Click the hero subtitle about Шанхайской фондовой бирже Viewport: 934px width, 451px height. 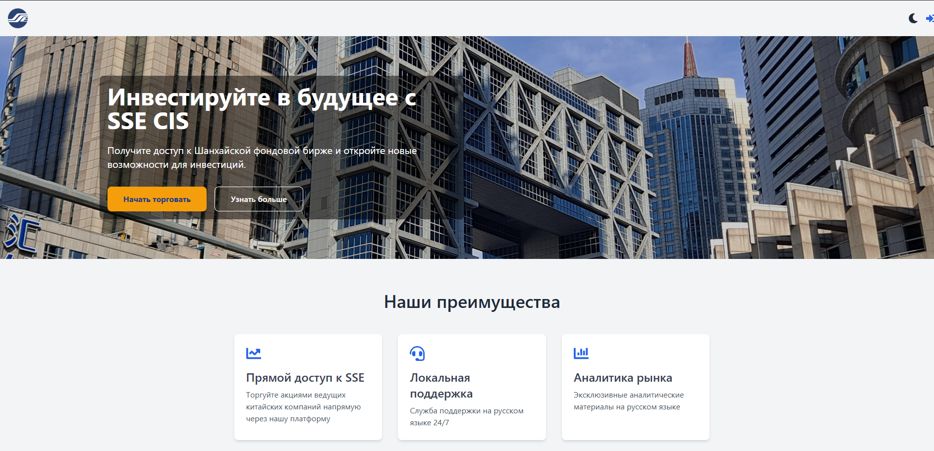click(262, 157)
